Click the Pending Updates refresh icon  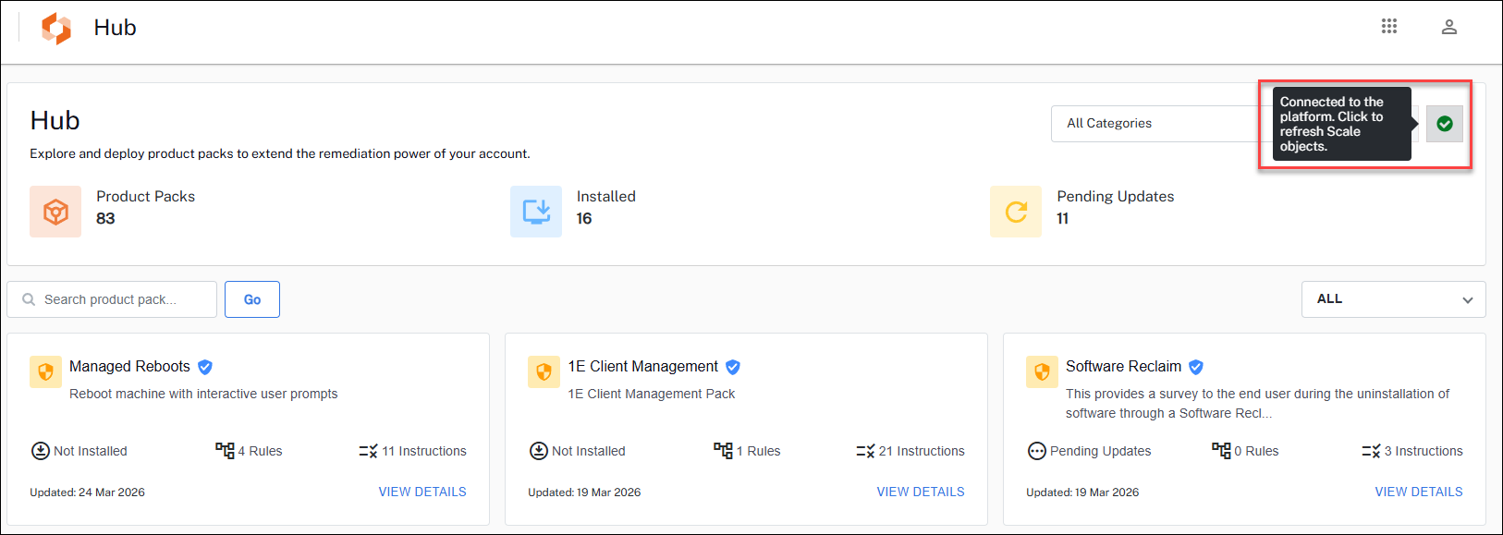(1015, 212)
